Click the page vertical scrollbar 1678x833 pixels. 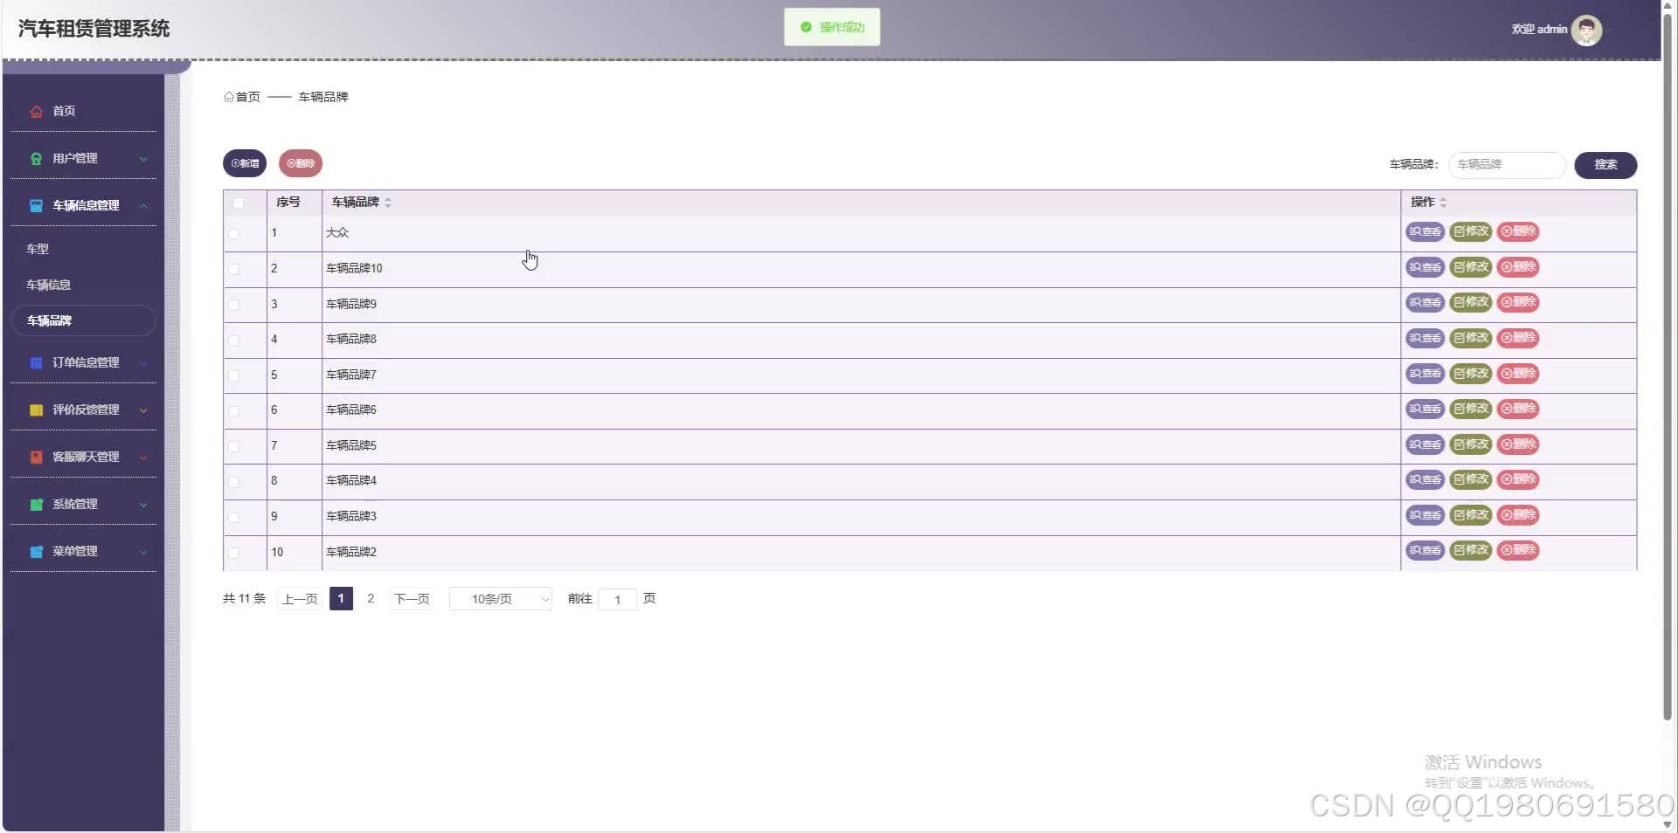(1667, 367)
